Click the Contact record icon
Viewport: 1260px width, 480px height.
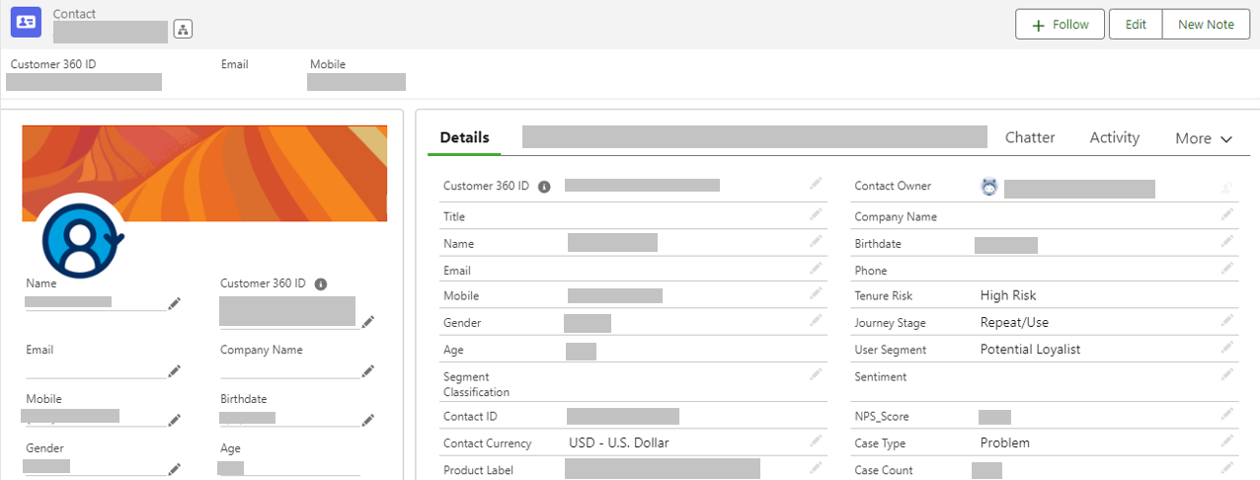point(26,22)
